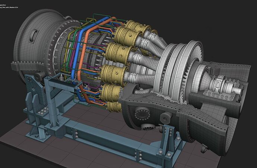Click the "Nut_with_Washer.014" object name text
The height and width of the screenshot is (168, 257).
pyautogui.click(x=10, y=7)
